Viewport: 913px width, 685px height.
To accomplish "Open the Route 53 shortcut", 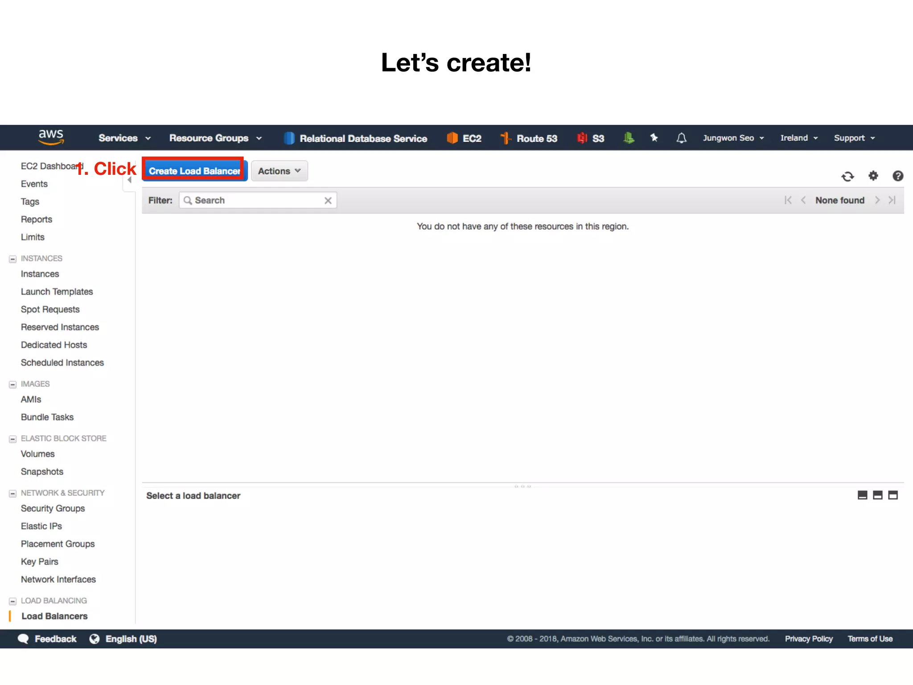I will pos(529,138).
